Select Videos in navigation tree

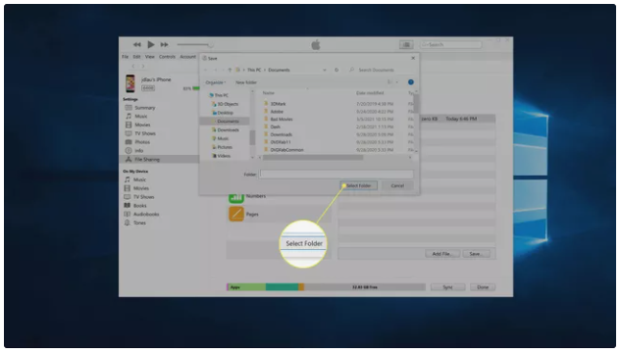pyautogui.click(x=222, y=156)
